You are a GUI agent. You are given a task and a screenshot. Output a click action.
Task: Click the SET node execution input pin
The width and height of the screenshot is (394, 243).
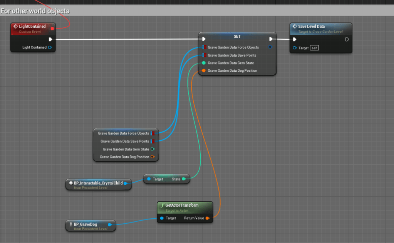click(204, 39)
